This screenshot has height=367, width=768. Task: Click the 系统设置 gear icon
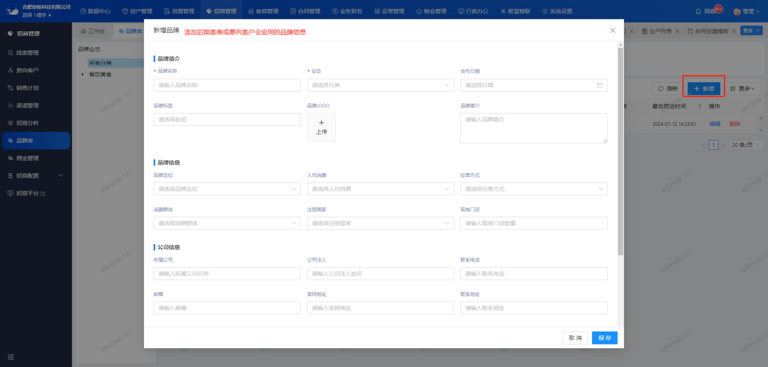[544, 11]
